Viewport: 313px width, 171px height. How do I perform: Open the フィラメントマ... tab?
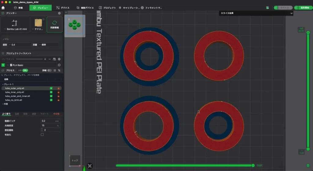point(151,8)
